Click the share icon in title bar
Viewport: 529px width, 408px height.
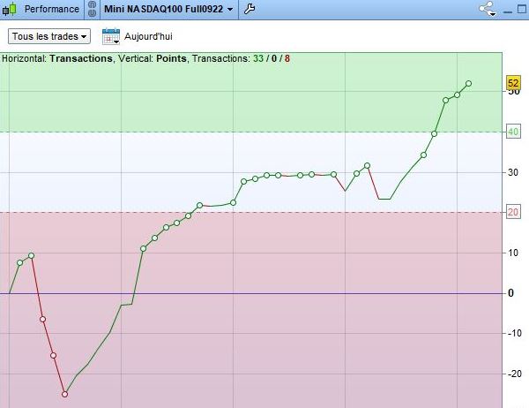coord(488,9)
